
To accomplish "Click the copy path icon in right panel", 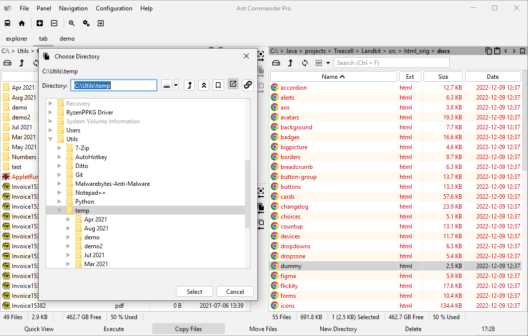I will pos(489,51).
